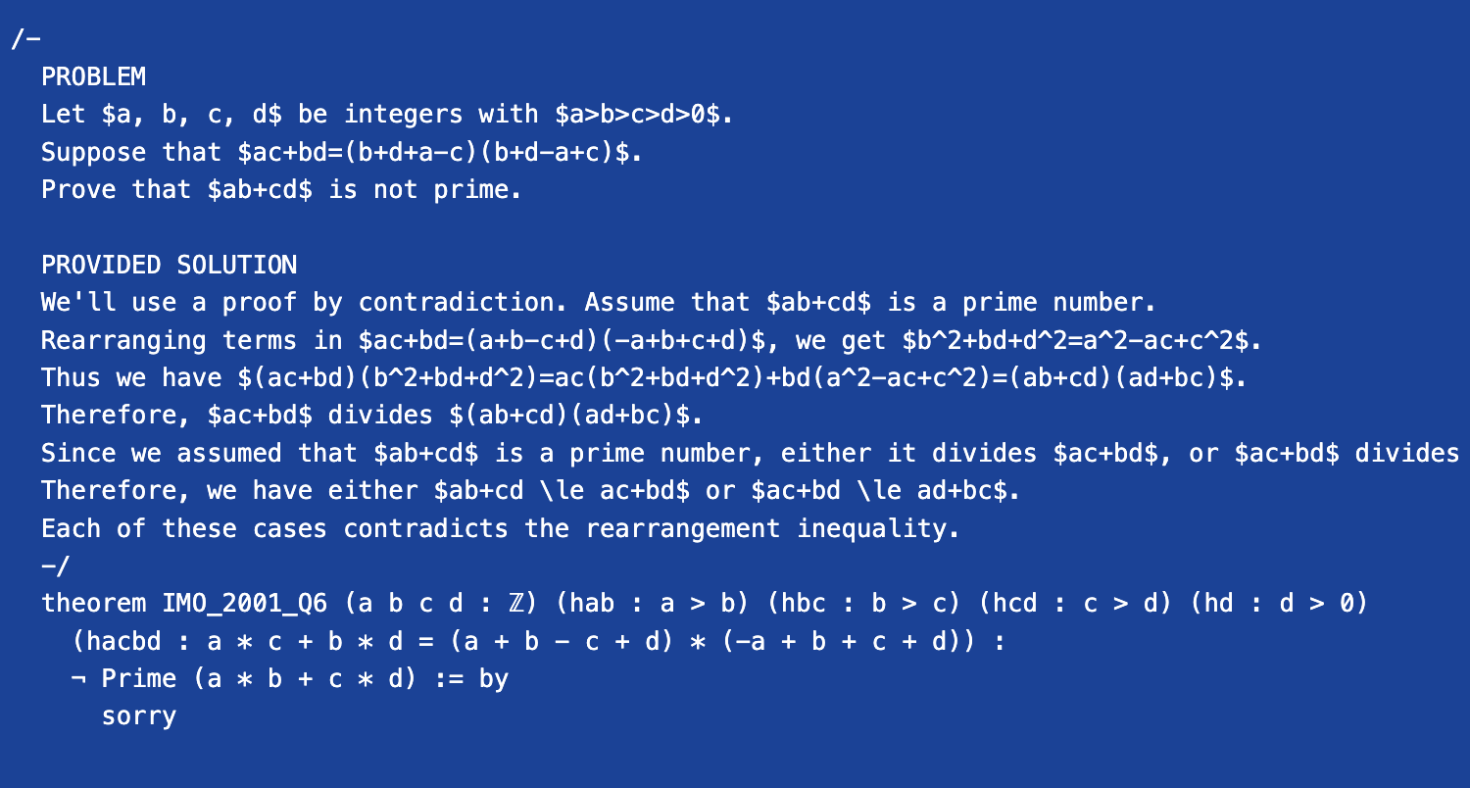The image size is (1470, 788).
Task: Click the opening /- comment delimiter
Action: tap(25, 39)
